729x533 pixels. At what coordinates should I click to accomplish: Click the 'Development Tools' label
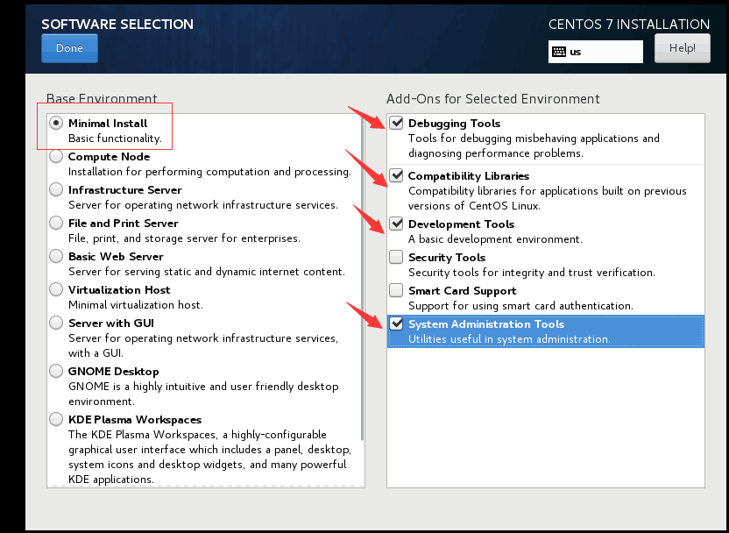click(x=461, y=224)
